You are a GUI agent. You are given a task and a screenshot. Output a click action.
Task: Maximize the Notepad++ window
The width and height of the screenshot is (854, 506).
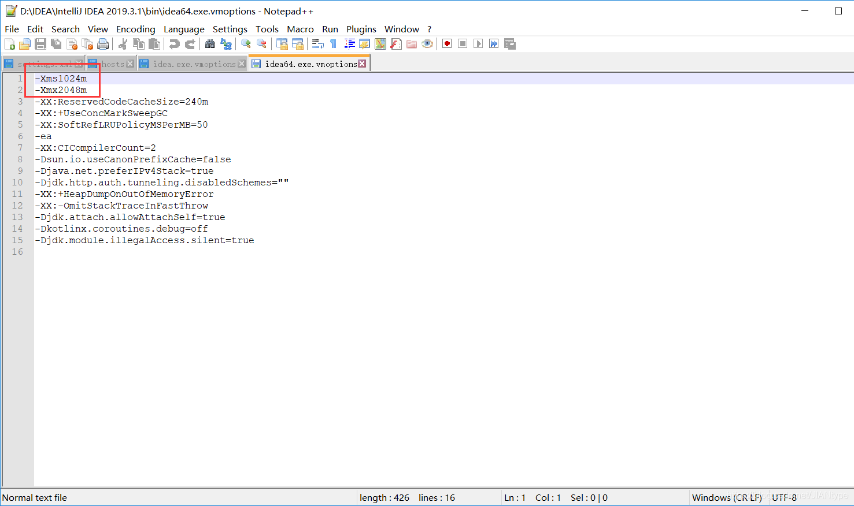838,11
